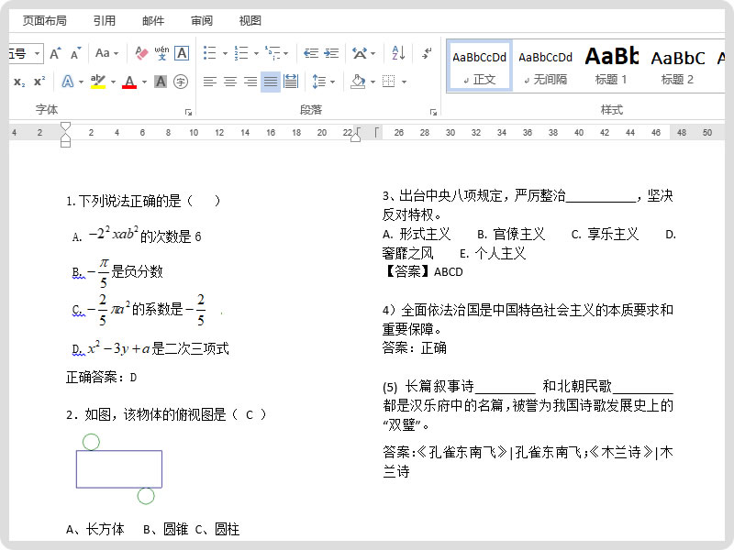Click the sort A-Z icon
Image resolution: width=734 pixels, height=550 pixels.
[x=398, y=53]
